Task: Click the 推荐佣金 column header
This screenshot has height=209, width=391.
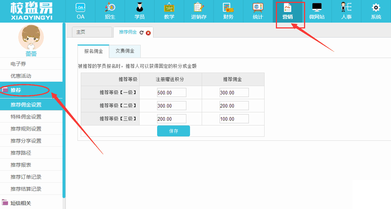Action: tap(232, 80)
